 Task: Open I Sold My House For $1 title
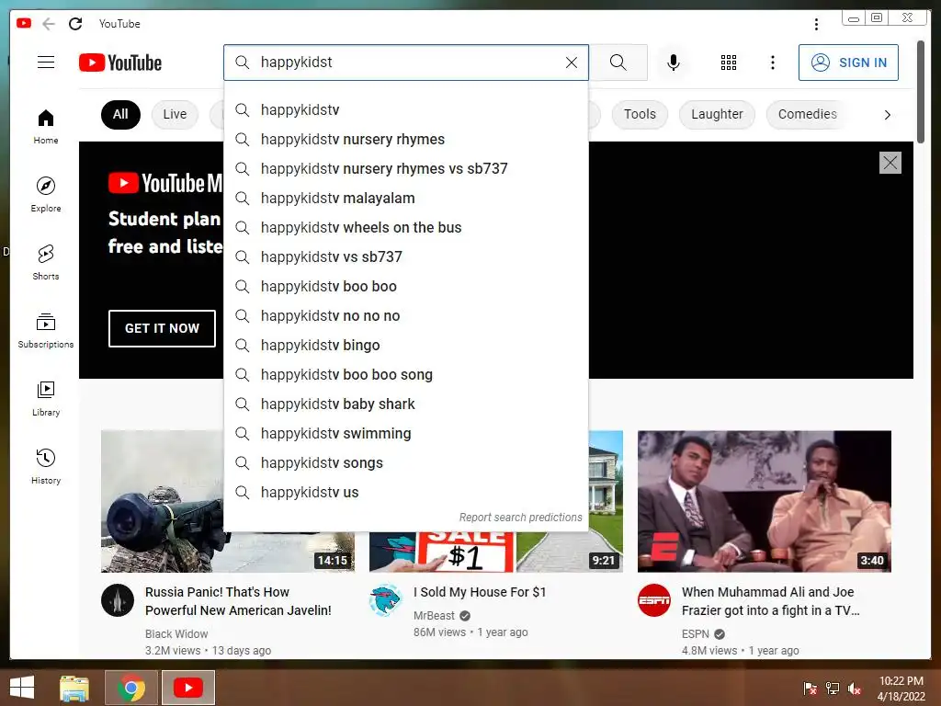tap(480, 592)
